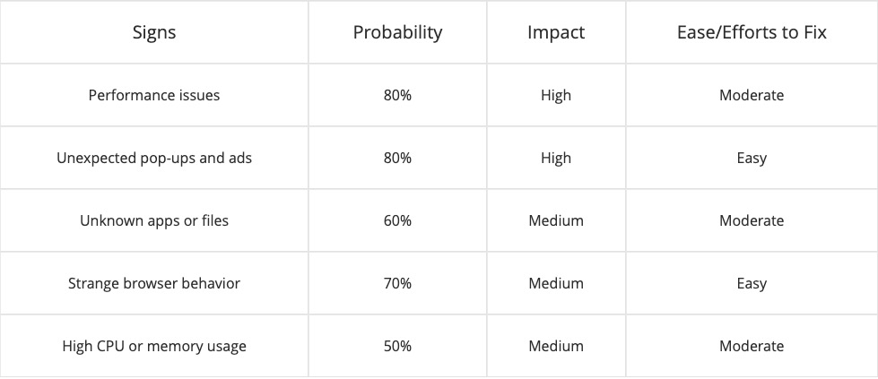Click High impact in pop-ups row
This screenshot has width=878, height=379.
pyautogui.click(x=556, y=158)
